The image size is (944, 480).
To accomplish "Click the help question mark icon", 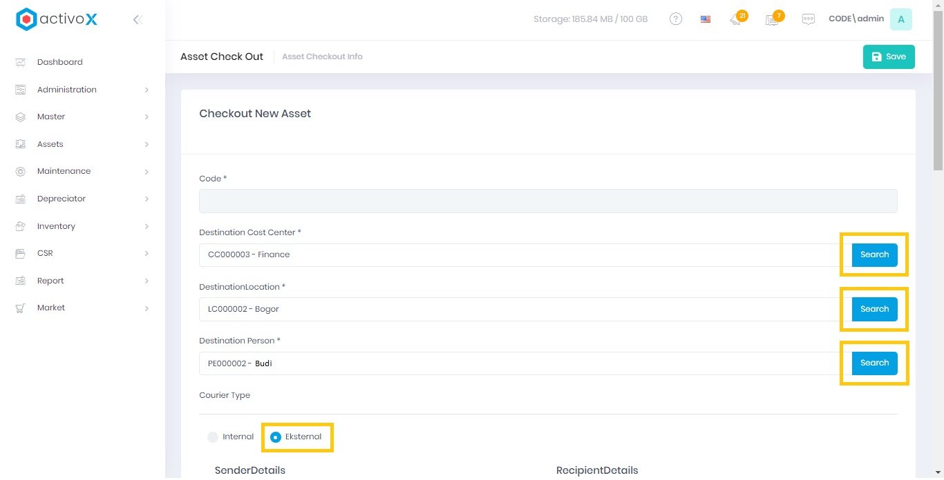I will point(676,19).
